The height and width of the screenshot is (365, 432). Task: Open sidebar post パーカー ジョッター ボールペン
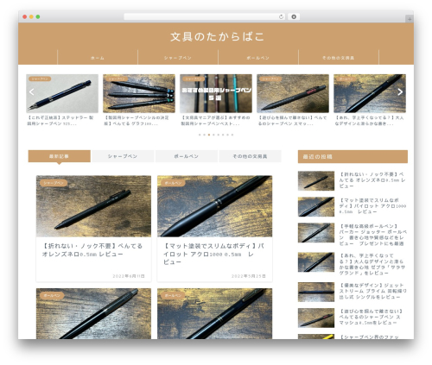tap(373, 235)
